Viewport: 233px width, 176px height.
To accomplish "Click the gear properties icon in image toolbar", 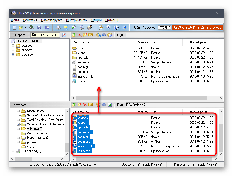I will point(104,35).
